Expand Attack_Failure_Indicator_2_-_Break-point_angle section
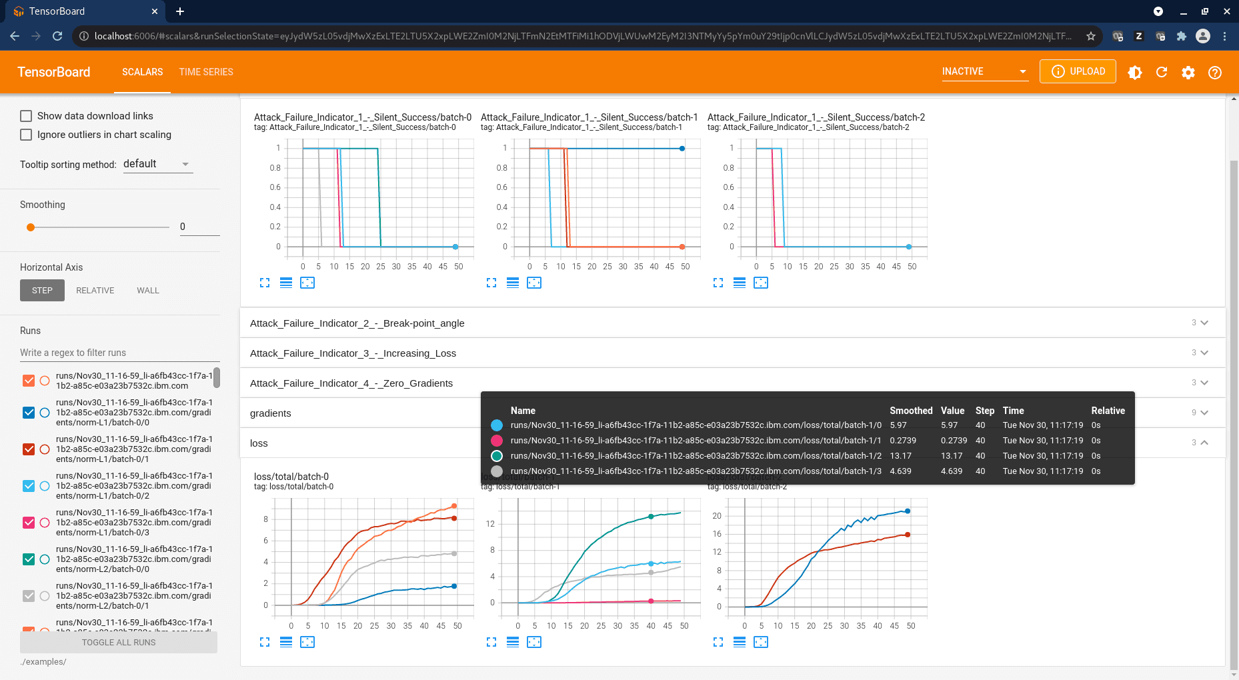 pos(732,323)
